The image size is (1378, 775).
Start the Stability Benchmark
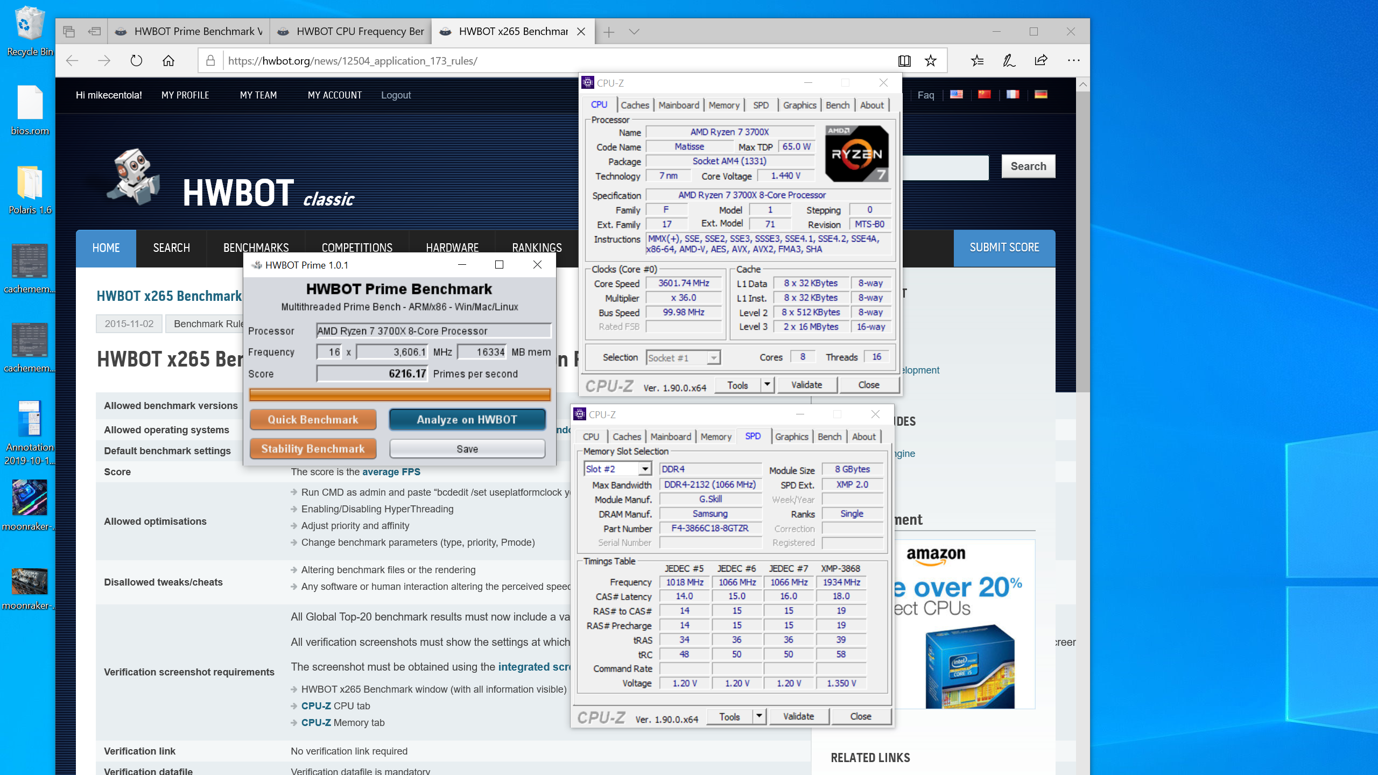(313, 449)
